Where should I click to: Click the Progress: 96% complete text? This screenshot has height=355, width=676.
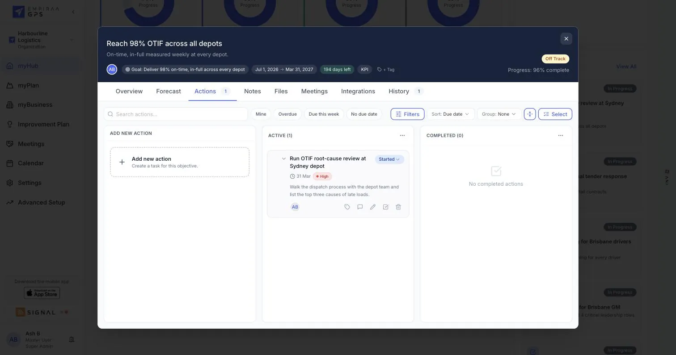(538, 70)
